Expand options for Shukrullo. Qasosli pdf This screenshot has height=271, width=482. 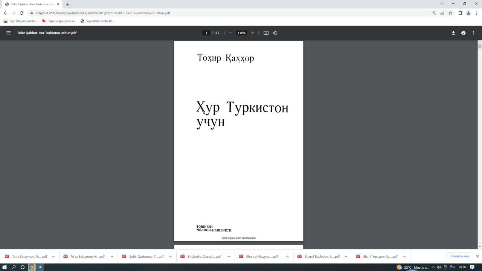(x=229, y=256)
